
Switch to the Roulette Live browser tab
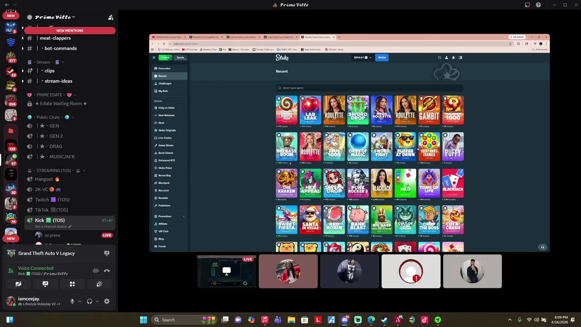[207, 37]
